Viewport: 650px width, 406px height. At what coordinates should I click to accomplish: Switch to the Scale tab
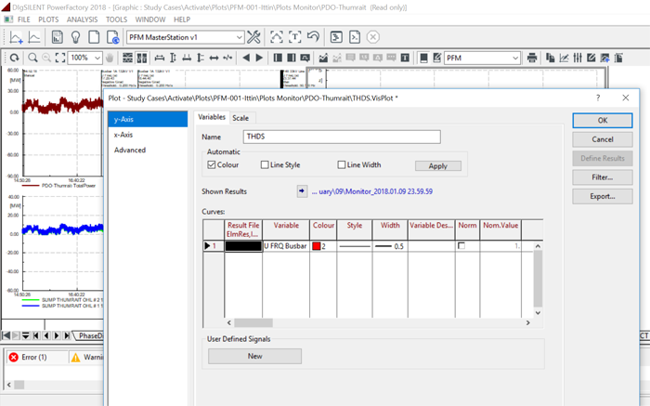(x=240, y=118)
